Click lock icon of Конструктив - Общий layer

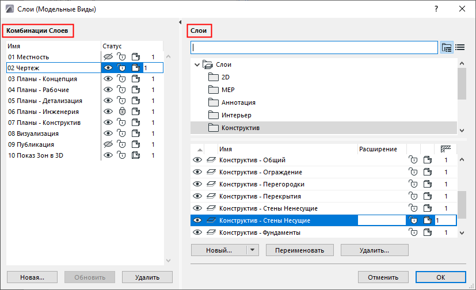pyautogui.click(x=412, y=160)
